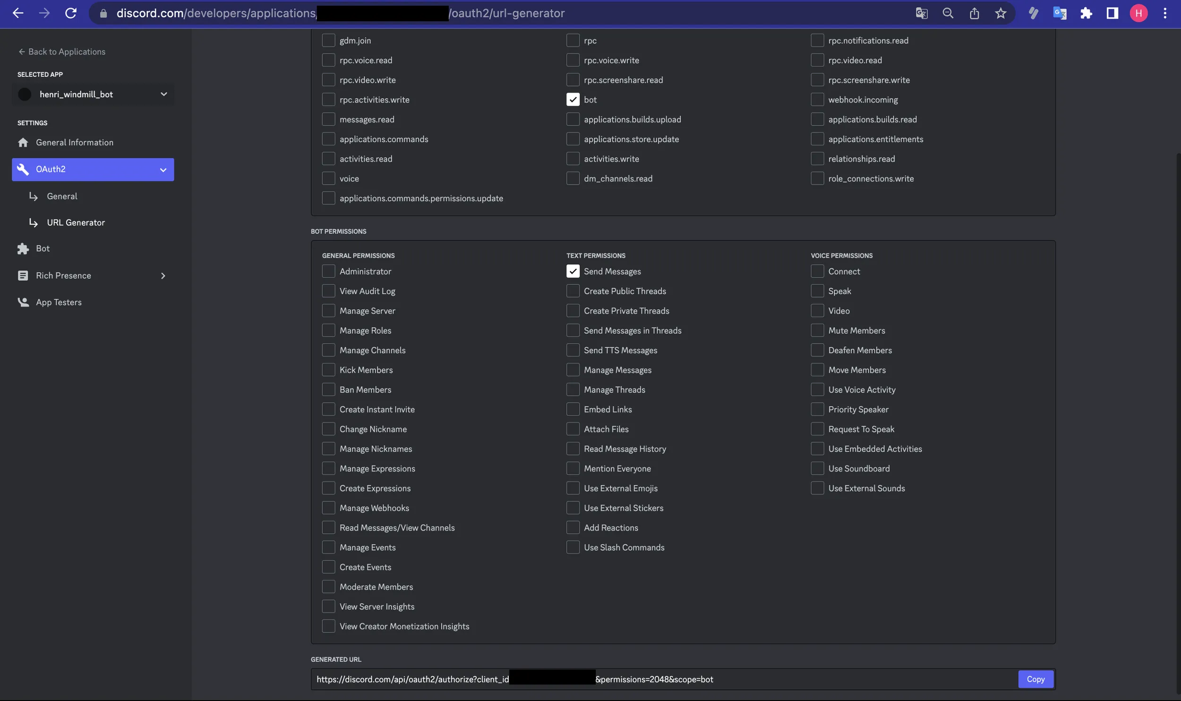1181x701 pixels.
Task: Check the Read Message History permission
Action: [573, 449]
